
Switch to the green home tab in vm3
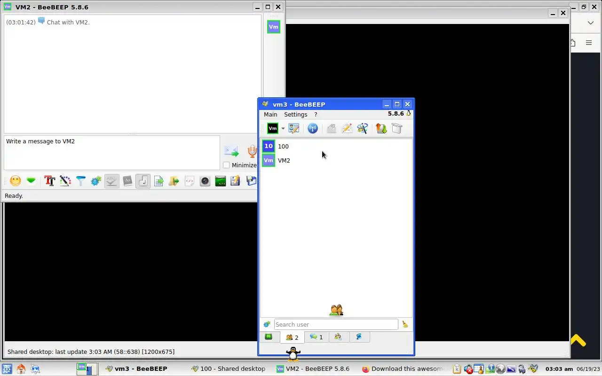[x=269, y=337]
